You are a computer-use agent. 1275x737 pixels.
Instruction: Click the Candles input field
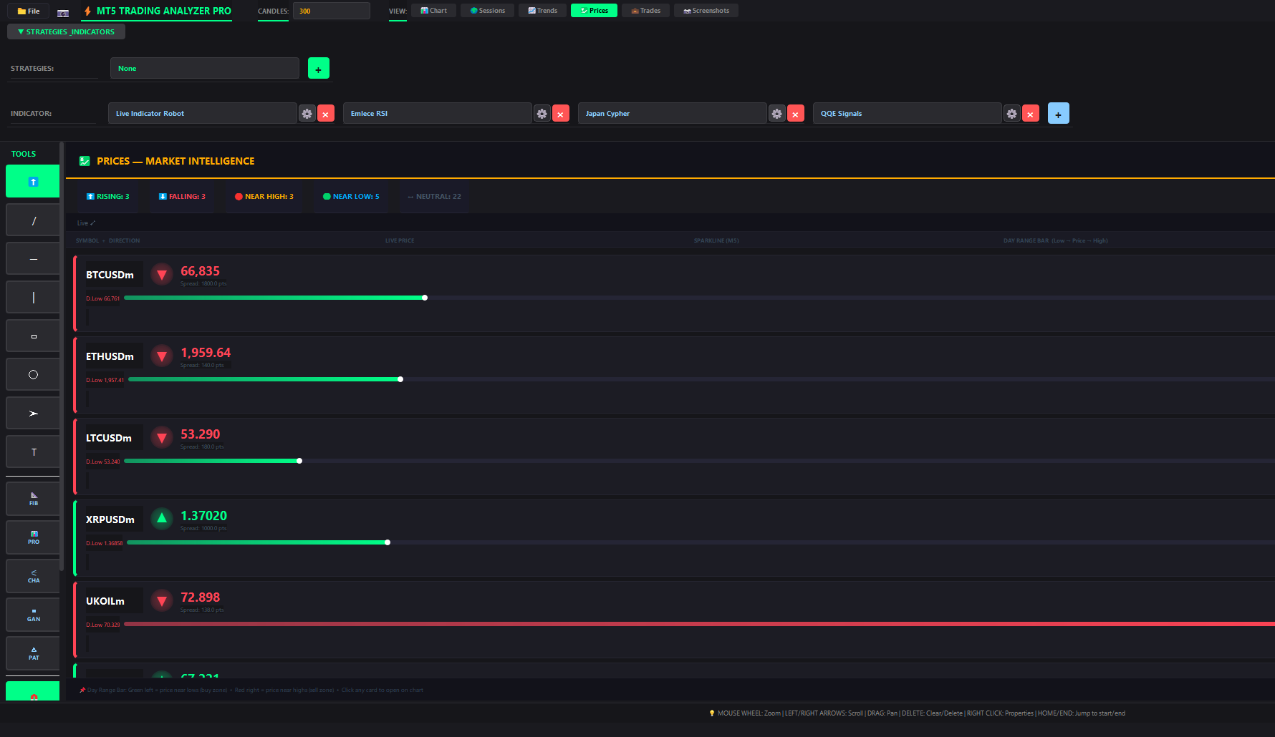click(331, 11)
